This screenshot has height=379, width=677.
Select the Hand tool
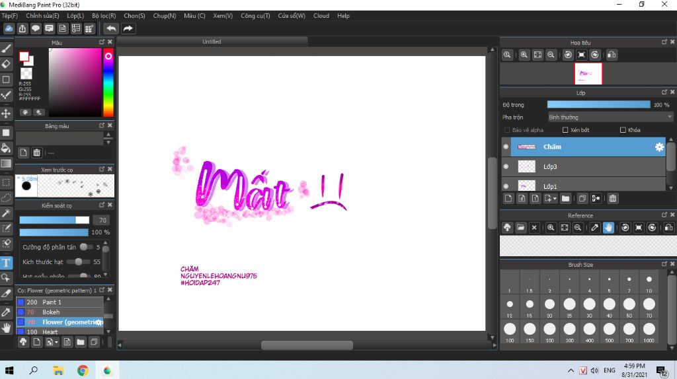click(6, 327)
